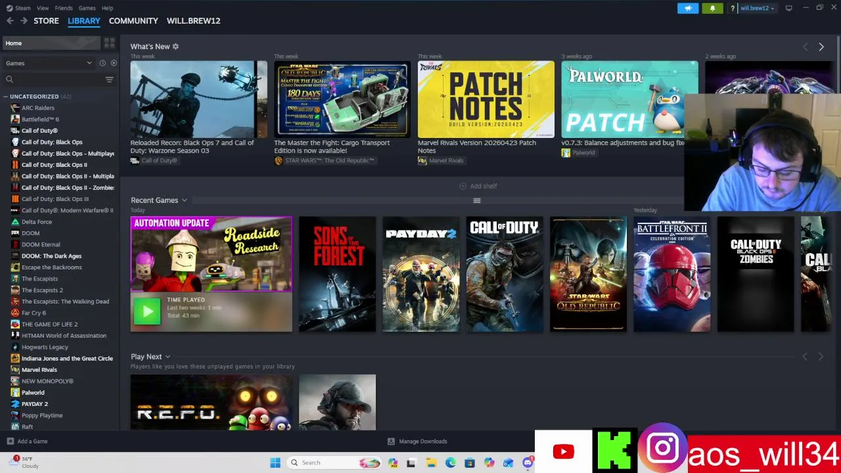Open Sons of the Forest cover
Viewport: 841px width, 473px height.
coord(337,274)
